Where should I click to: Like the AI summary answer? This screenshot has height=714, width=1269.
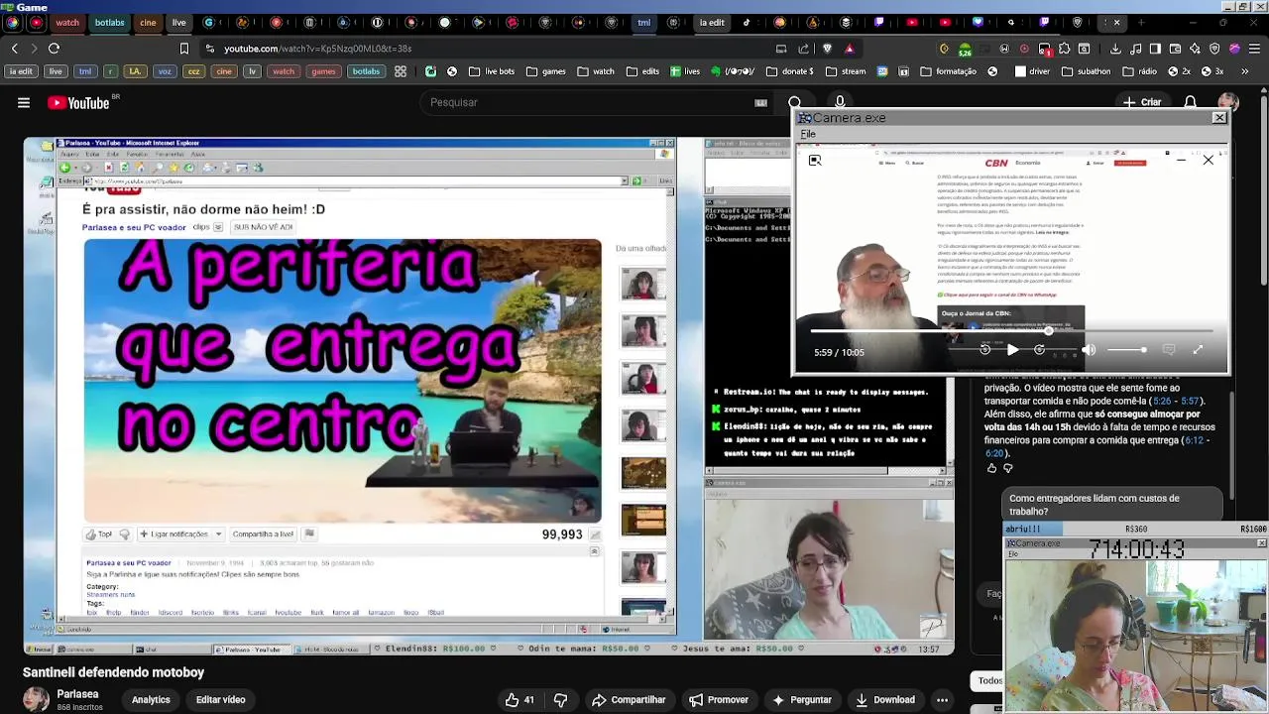[x=991, y=468]
